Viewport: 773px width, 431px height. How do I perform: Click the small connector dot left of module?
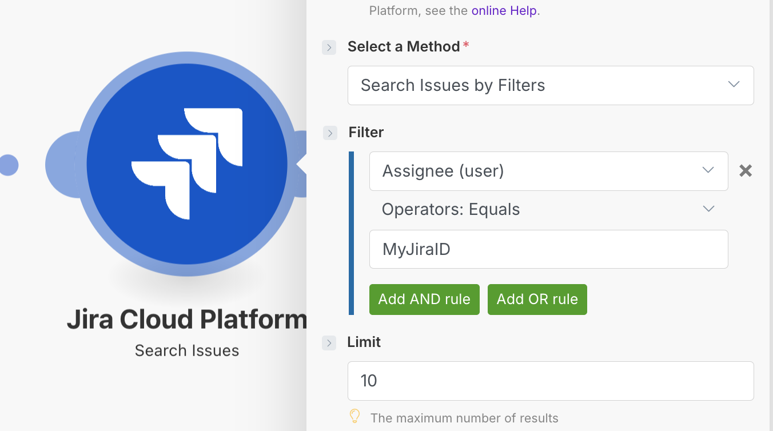[8, 165]
